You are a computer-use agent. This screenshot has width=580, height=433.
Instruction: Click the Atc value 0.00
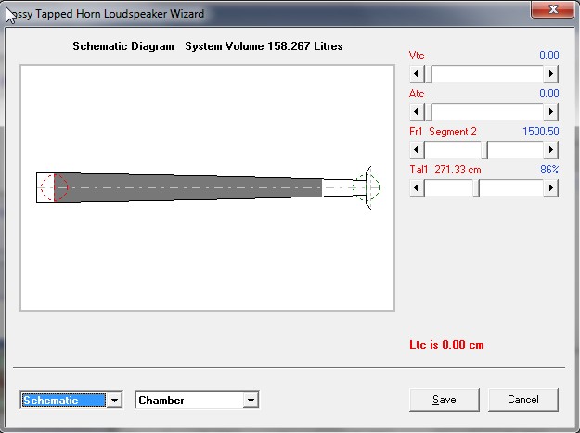pyautogui.click(x=549, y=94)
